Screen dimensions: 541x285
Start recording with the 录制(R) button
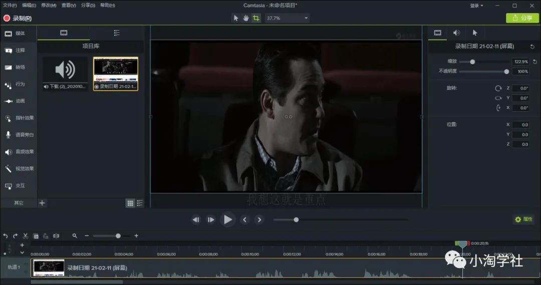(x=18, y=18)
